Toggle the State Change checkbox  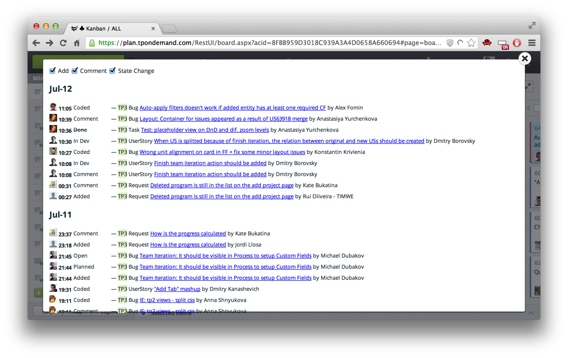112,70
